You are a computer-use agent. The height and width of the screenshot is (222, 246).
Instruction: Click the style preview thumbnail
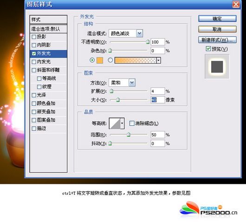click(x=217, y=67)
